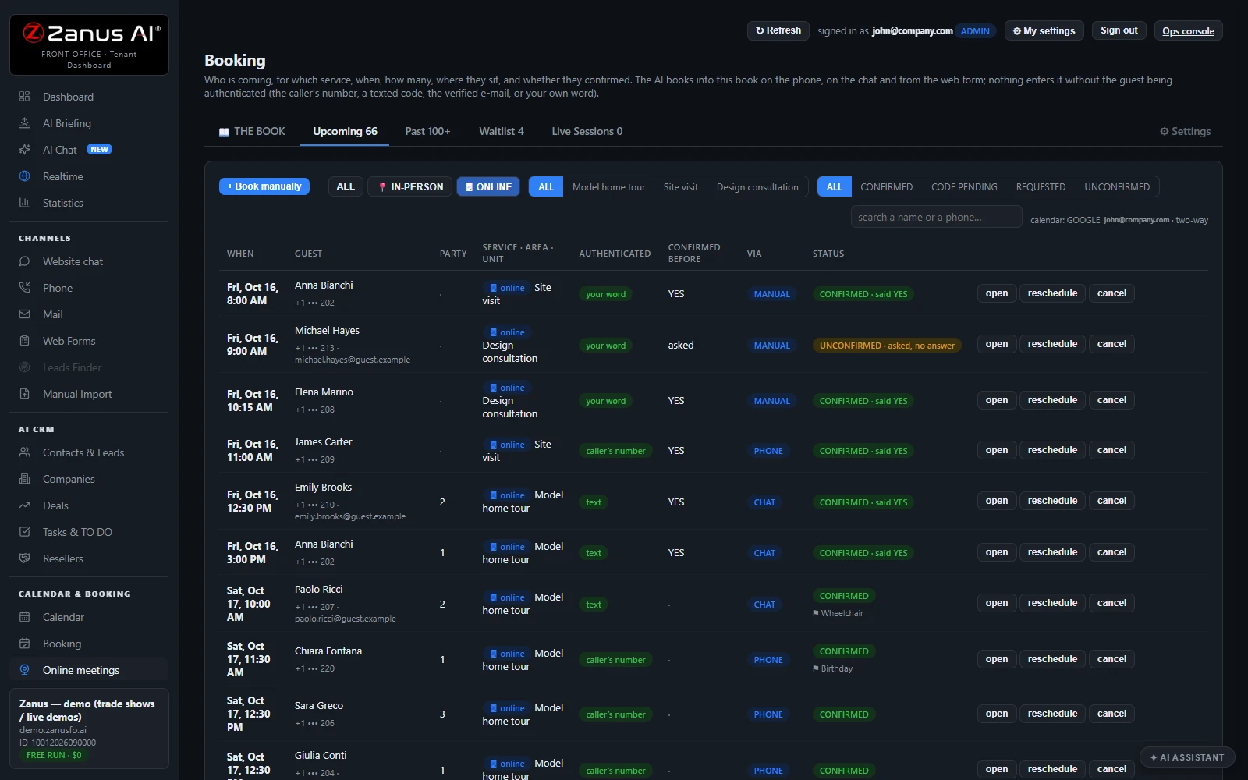Click the Online meetings sidebar icon
This screenshot has width=1248, height=780.
click(x=24, y=670)
